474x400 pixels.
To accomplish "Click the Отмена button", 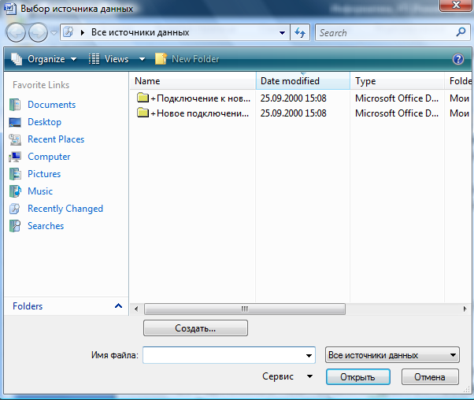I will [430, 377].
